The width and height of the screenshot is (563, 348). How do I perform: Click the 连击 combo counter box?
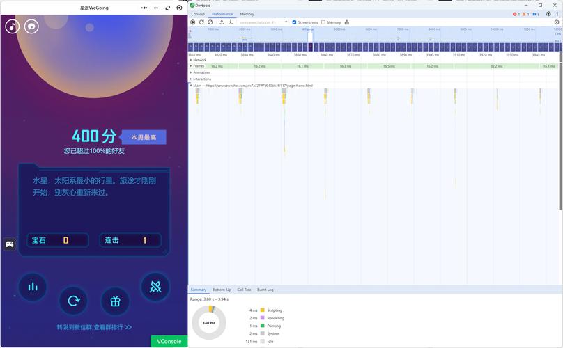tap(130, 240)
